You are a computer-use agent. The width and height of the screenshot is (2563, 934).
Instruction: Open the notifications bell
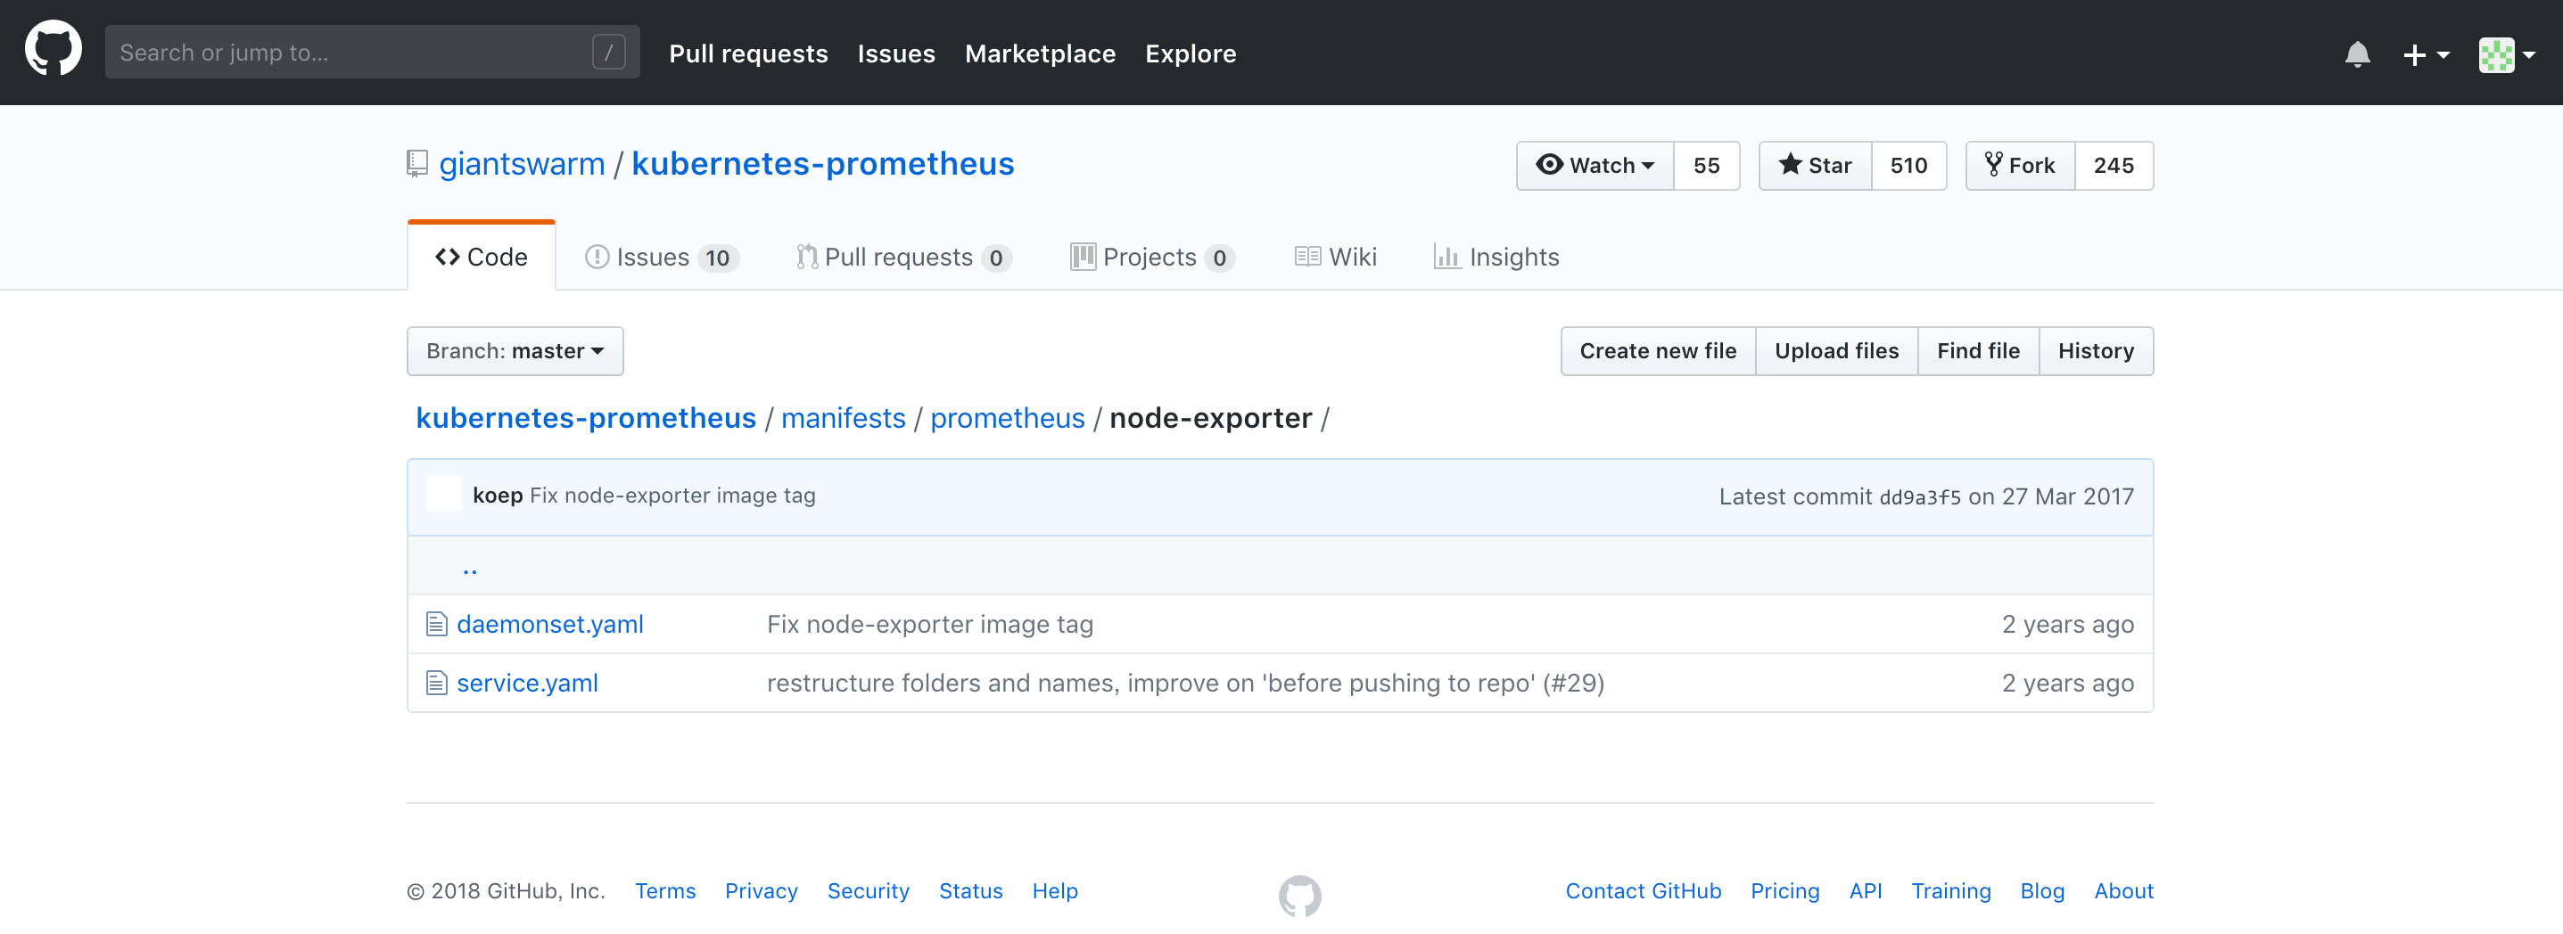tap(2357, 53)
